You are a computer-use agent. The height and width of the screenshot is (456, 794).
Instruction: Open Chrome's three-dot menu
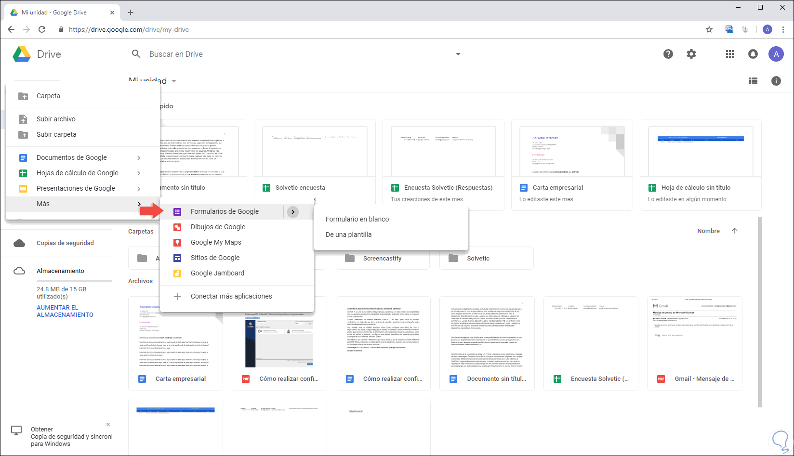[783, 29]
